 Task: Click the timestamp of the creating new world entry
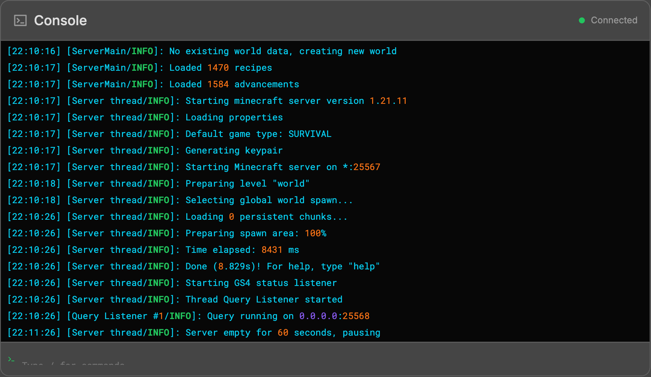(x=34, y=51)
